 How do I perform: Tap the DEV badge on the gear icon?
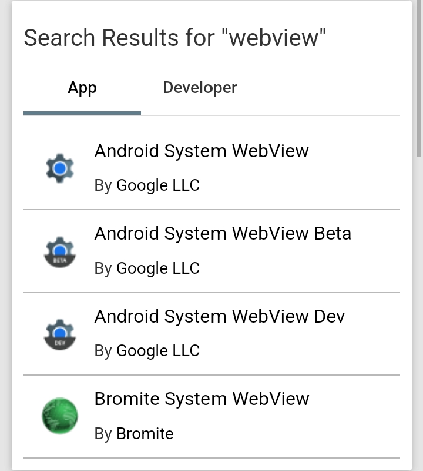pyautogui.click(x=60, y=343)
